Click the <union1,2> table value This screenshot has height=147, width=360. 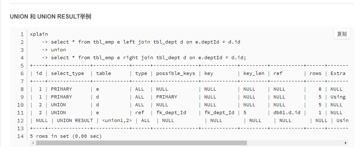[x=117, y=120]
